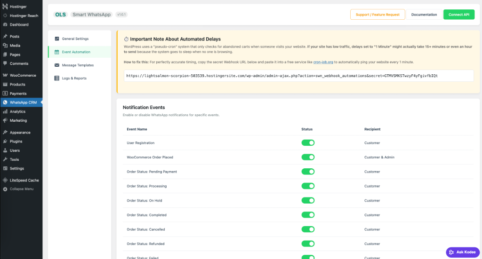Open the Logs & Reports tab
The image size is (482, 259).
click(79, 78)
